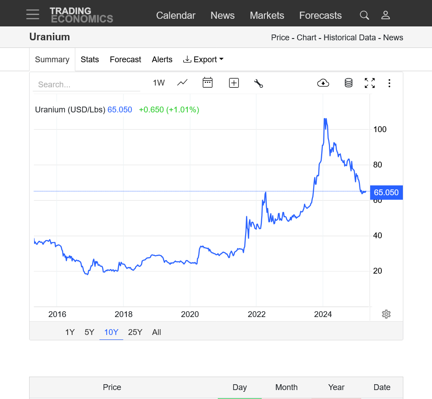The width and height of the screenshot is (432, 399).
Task: Open the calendar date range picker
Action: point(207,83)
